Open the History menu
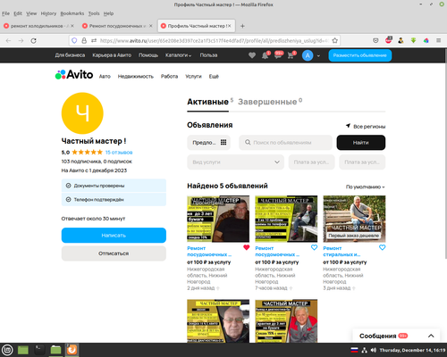The image size is (447, 357). tap(48, 13)
